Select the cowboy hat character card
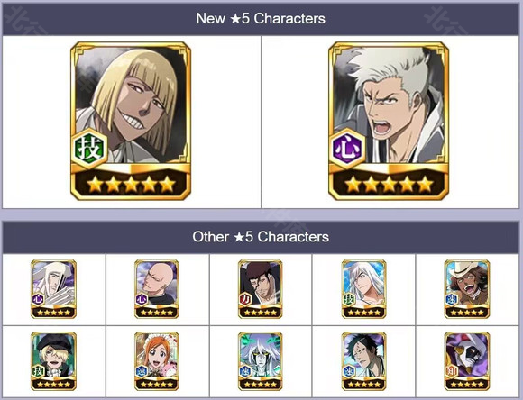Viewport: 523px width, 400px height. 467,289
